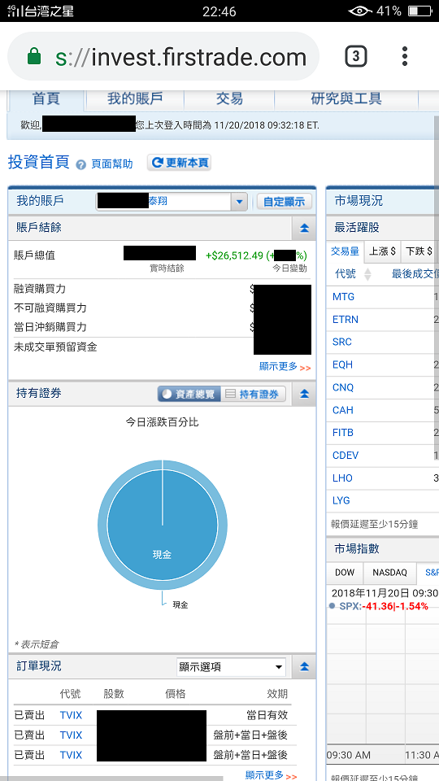Click the 更新本頁 refresh button
This screenshot has height=781, width=439.
(x=179, y=163)
